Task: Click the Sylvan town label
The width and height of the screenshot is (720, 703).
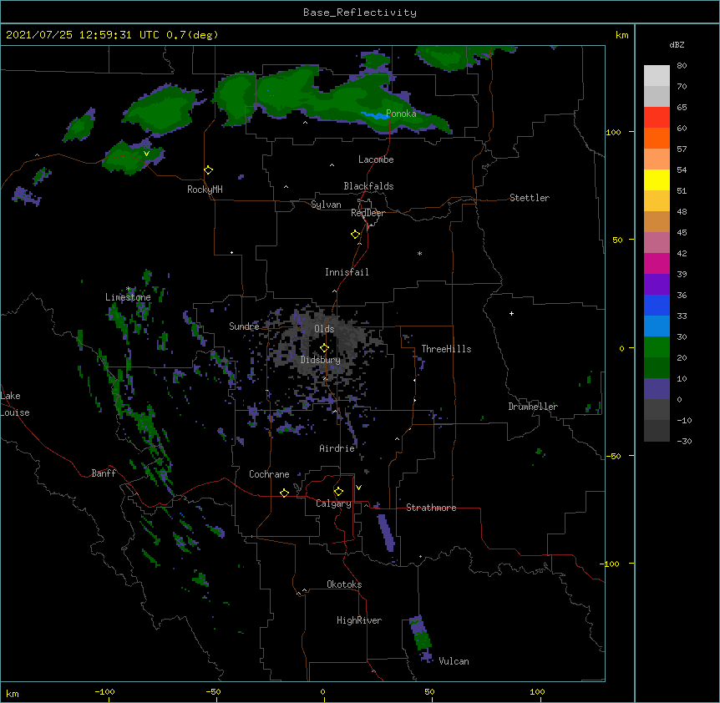Action: click(326, 205)
